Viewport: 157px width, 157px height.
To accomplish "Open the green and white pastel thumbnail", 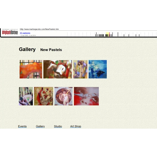I will (26, 96).
